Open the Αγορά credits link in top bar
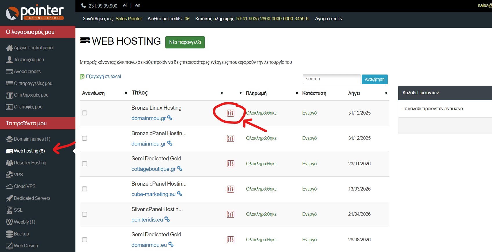 click(x=328, y=19)
